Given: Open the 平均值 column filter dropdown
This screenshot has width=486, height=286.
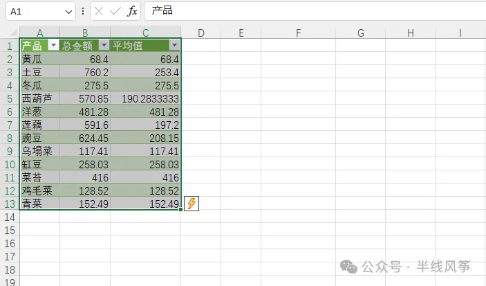Looking at the screenshot, I should pos(174,45).
